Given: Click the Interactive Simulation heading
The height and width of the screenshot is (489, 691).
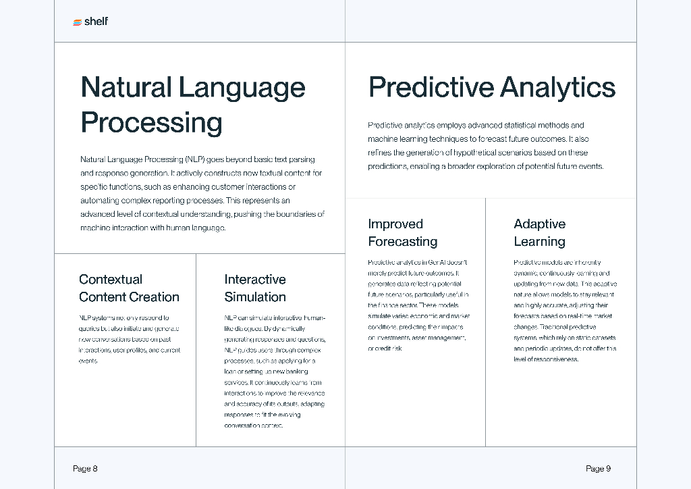Looking at the screenshot, I should click(255, 288).
